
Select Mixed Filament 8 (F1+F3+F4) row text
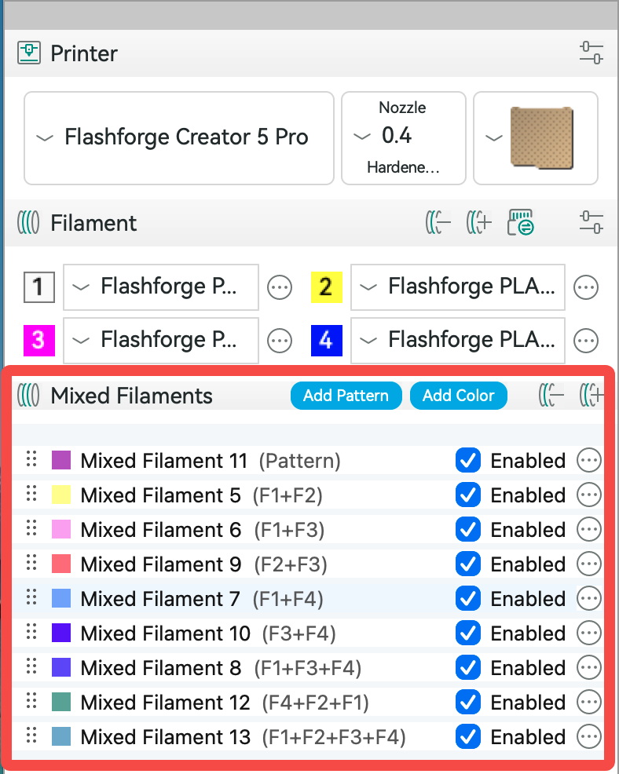[222, 668]
